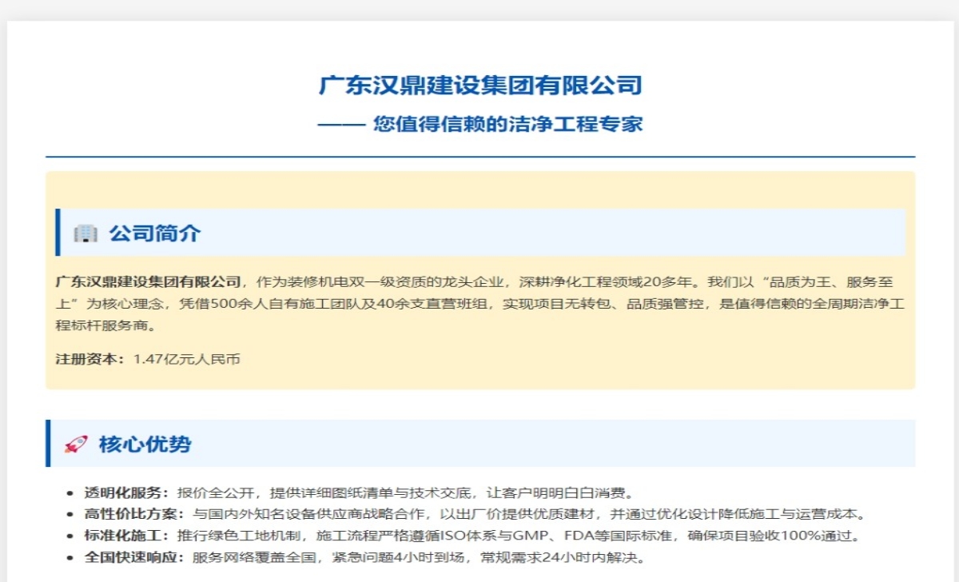Click the 标准化施工 bold bullet label
The height and width of the screenshot is (582, 959).
point(126,536)
